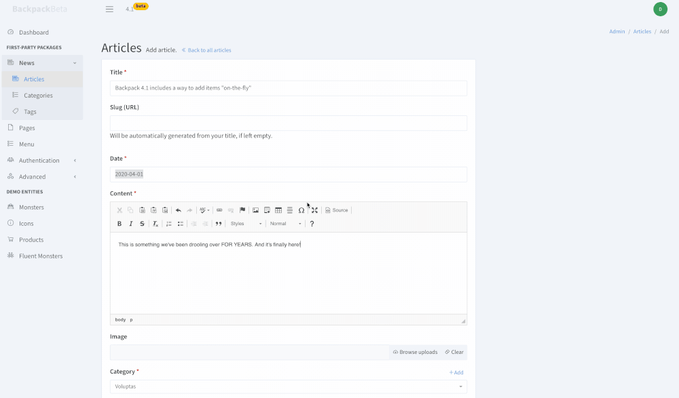Click the green user avatar in the top bar

pos(660,9)
